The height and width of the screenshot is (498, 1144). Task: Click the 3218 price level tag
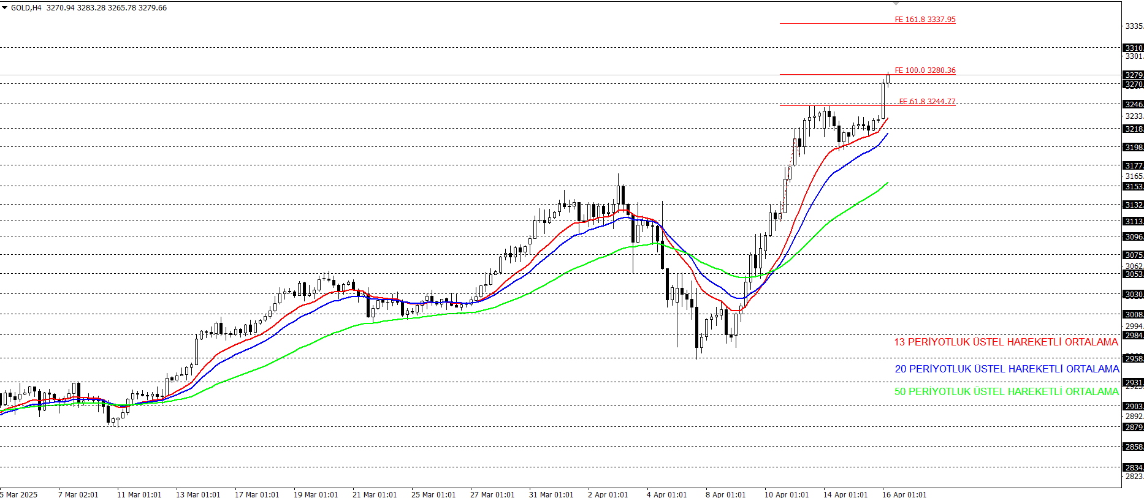click(x=1133, y=129)
